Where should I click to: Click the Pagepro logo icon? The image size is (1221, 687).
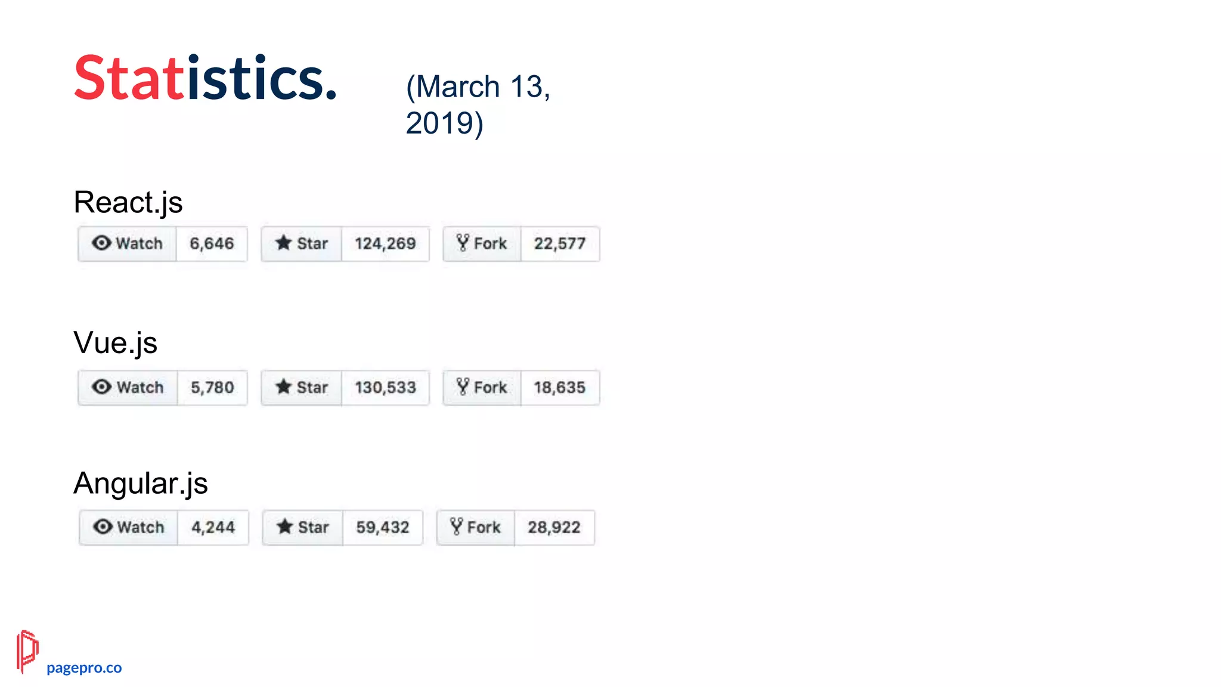(27, 651)
